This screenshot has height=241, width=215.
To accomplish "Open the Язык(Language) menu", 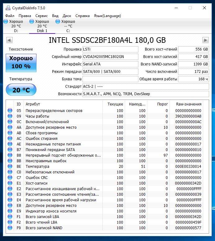I will tap(107, 16).
